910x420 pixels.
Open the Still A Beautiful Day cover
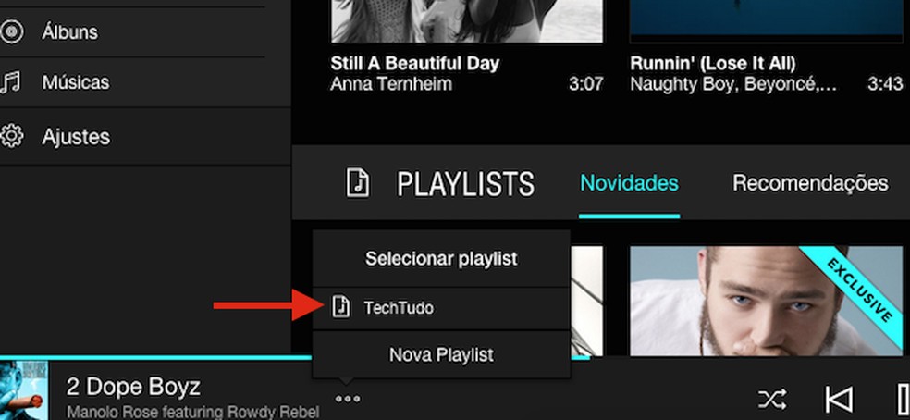tap(467, 21)
